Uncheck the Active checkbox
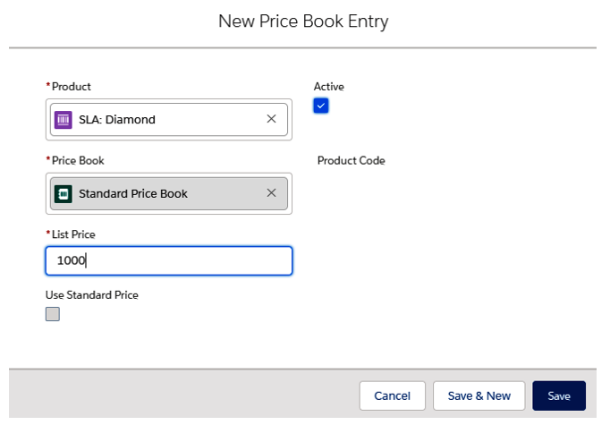The image size is (610, 425). pos(321,106)
